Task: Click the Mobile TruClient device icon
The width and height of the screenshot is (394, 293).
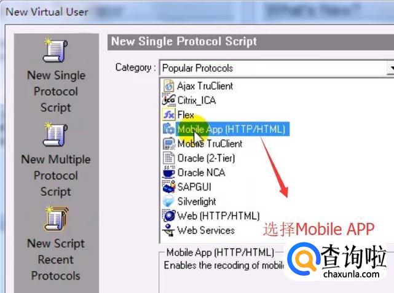Action: point(169,144)
